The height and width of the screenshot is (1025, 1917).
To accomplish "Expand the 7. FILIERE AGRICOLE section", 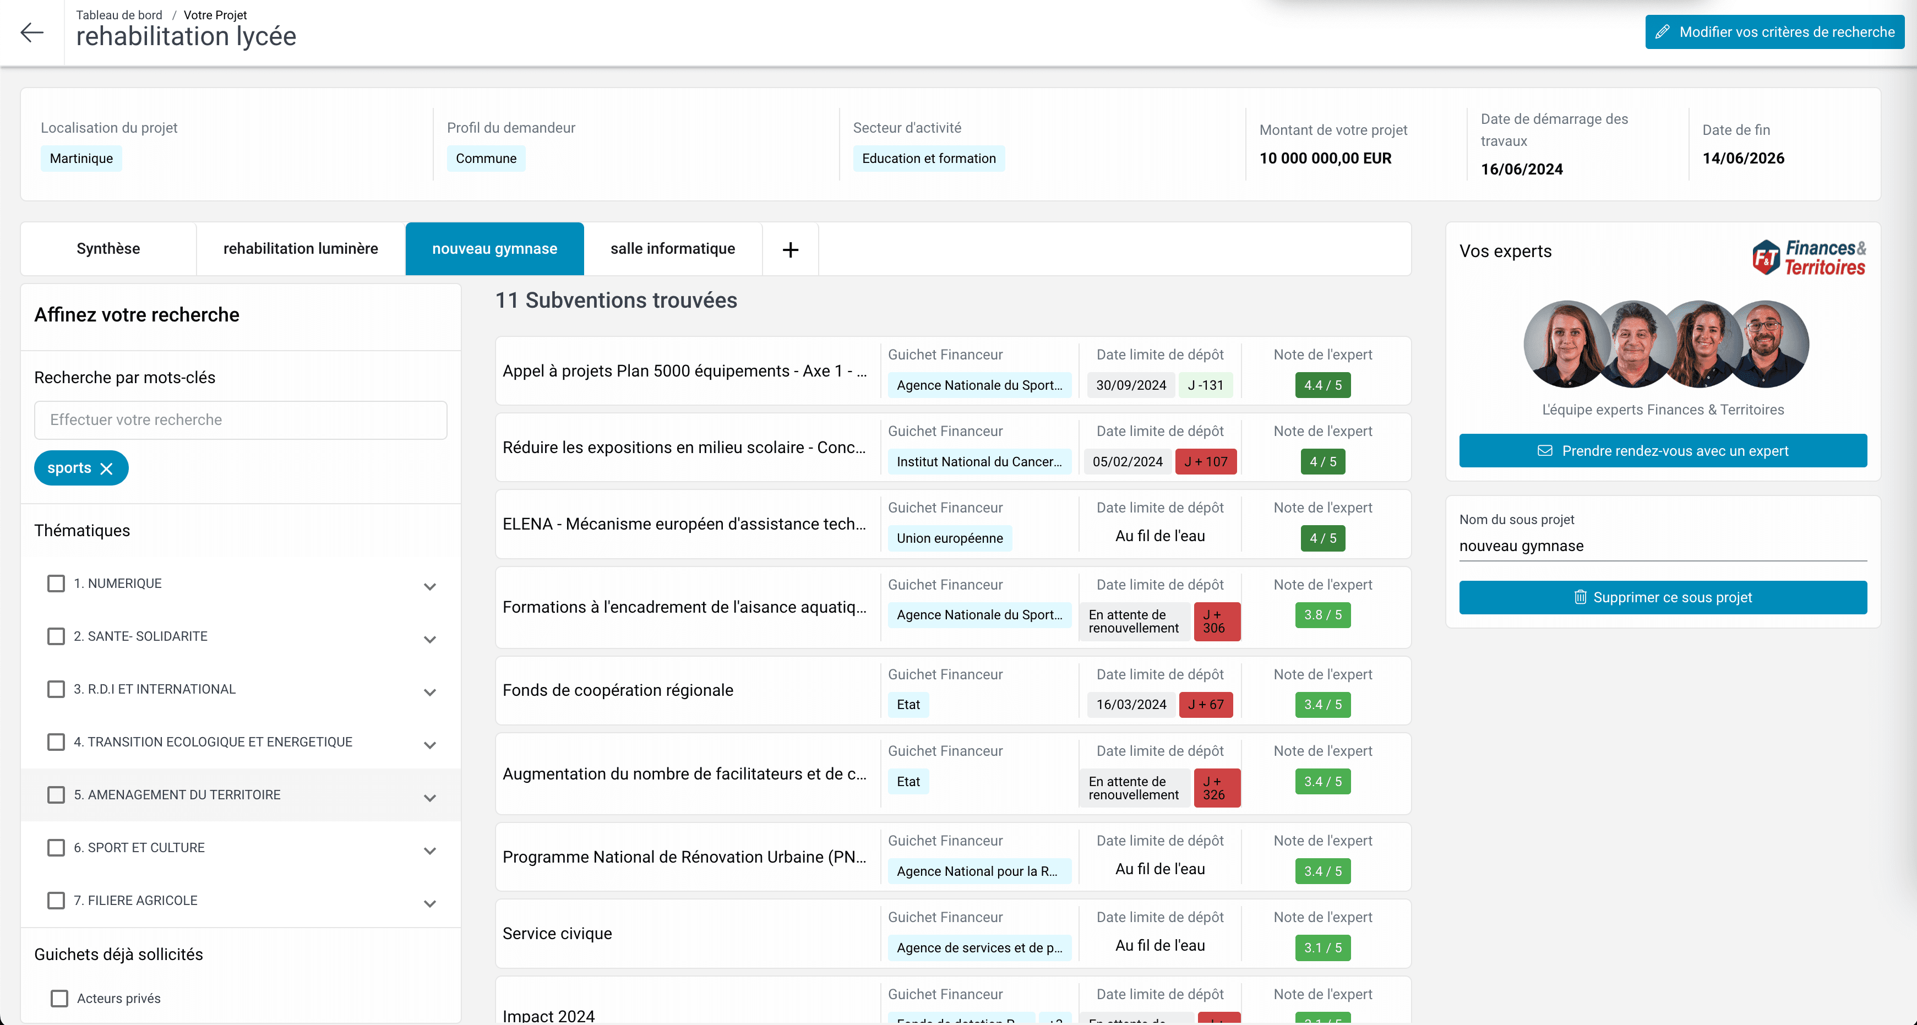I will (429, 904).
